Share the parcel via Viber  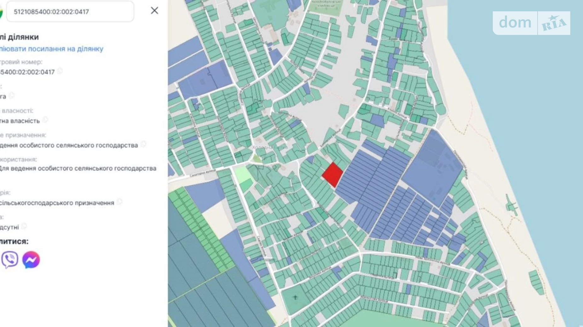pyautogui.click(x=10, y=259)
